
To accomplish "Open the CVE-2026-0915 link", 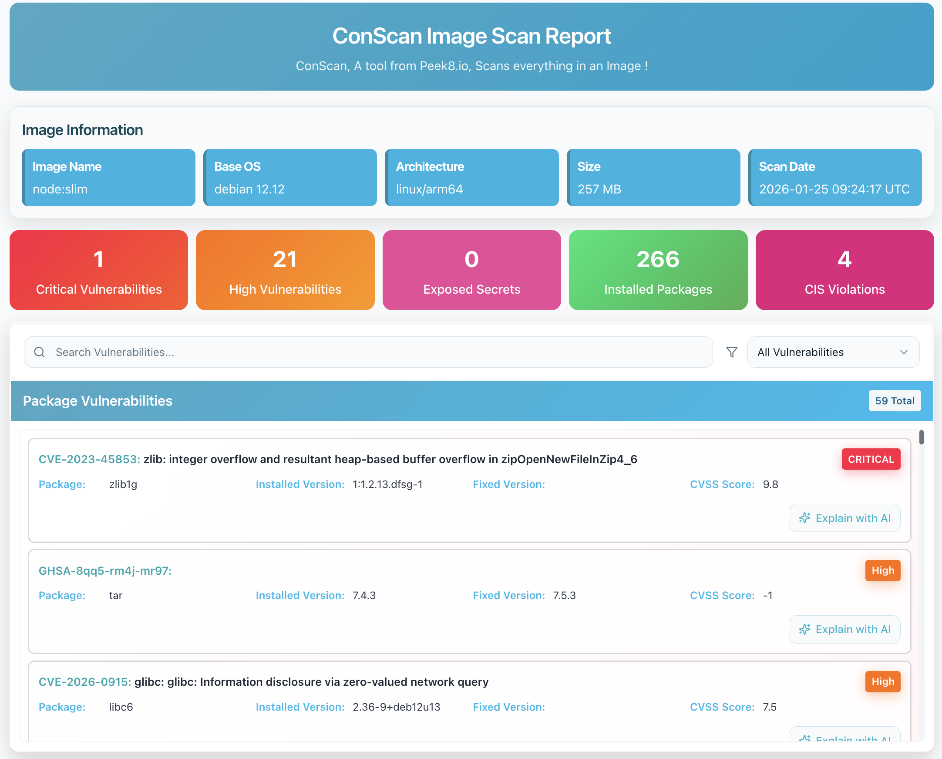I will pyautogui.click(x=85, y=682).
